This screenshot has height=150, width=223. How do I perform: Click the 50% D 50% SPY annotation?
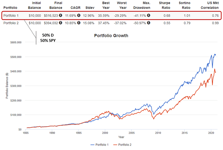point(48,38)
